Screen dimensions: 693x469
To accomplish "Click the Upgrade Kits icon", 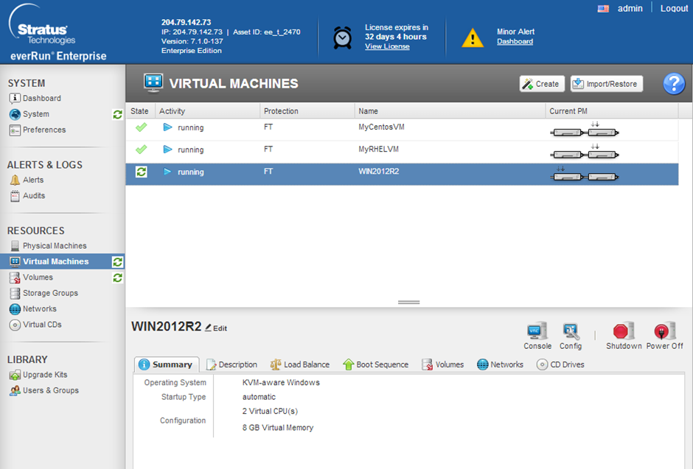I will pyautogui.click(x=15, y=375).
